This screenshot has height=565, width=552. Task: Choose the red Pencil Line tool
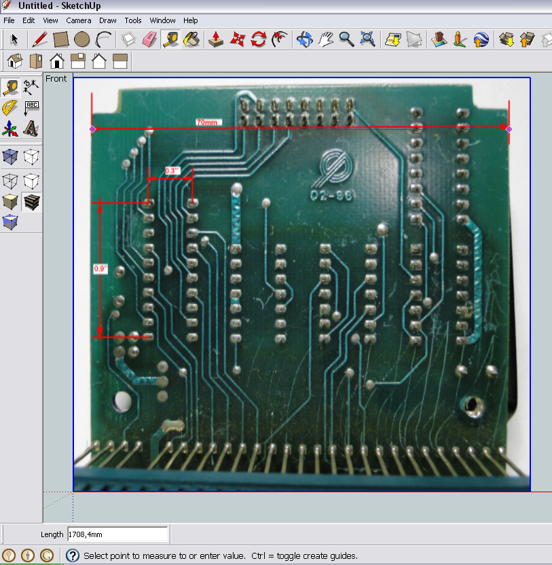pyautogui.click(x=39, y=39)
